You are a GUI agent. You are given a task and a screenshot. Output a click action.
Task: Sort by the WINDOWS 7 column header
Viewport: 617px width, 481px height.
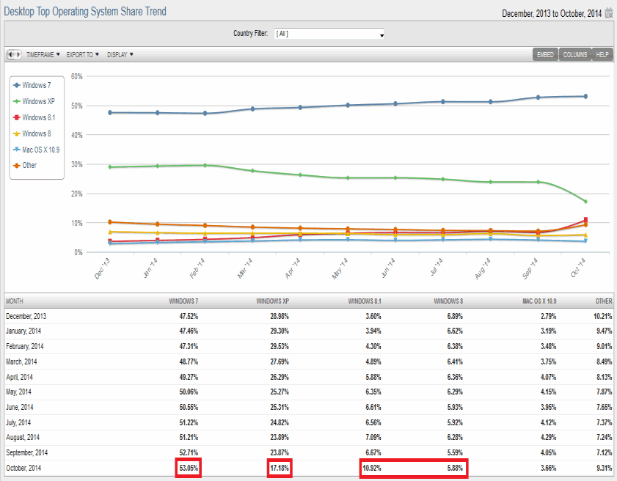(183, 301)
